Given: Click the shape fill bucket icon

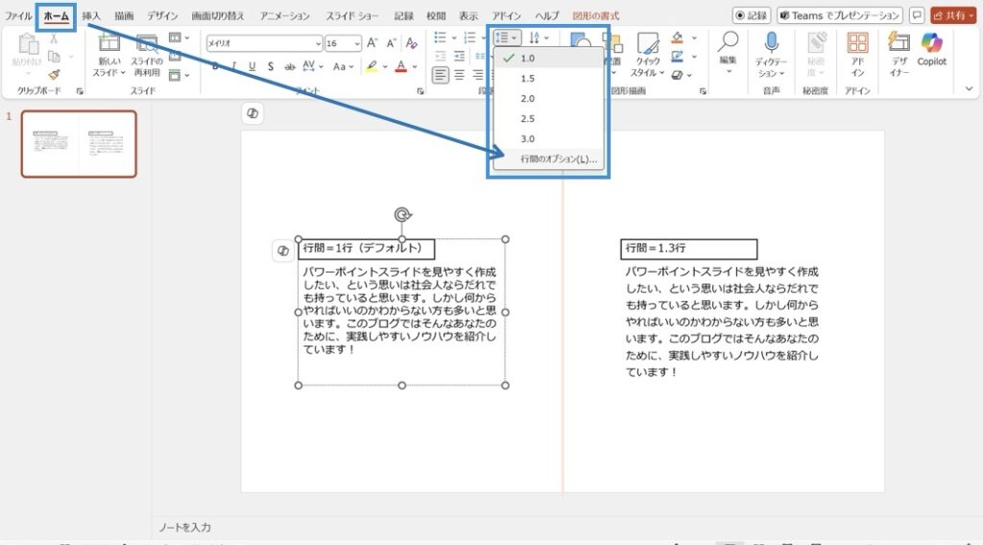Looking at the screenshot, I should pos(677,37).
